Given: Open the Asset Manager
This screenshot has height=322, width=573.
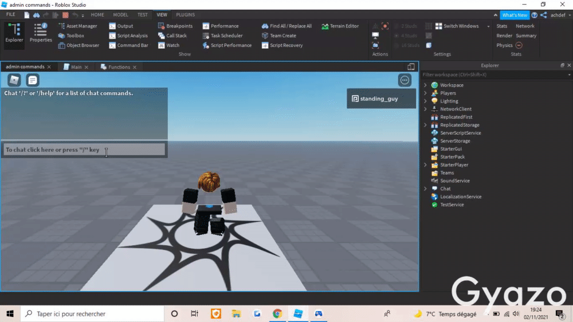Looking at the screenshot, I should 77,26.
